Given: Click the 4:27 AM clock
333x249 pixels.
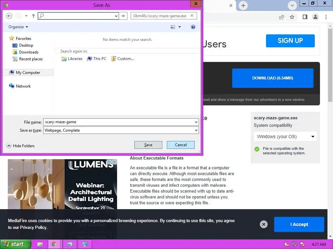Looking at the screenshot, I should [319, 244].
